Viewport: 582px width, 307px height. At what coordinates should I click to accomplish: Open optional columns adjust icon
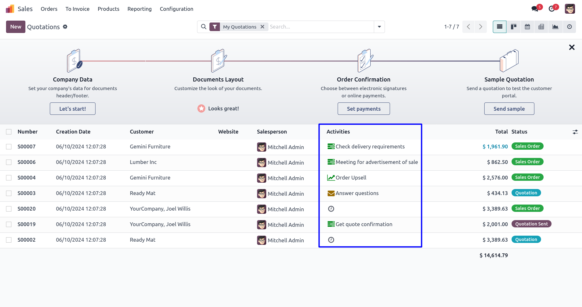click(575, 132)
